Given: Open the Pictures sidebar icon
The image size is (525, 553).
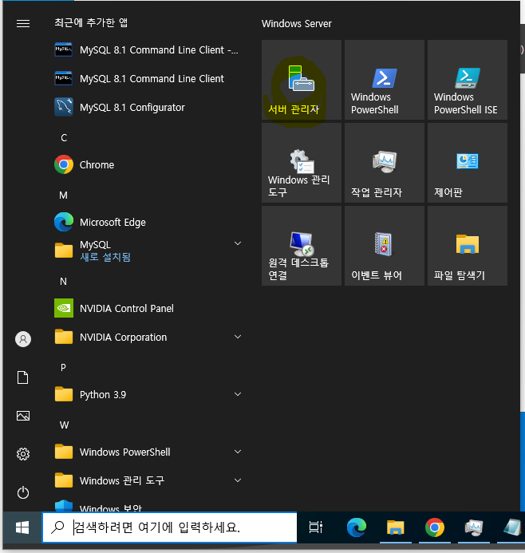Looking at the screenshot, I should tap(23, 416).
